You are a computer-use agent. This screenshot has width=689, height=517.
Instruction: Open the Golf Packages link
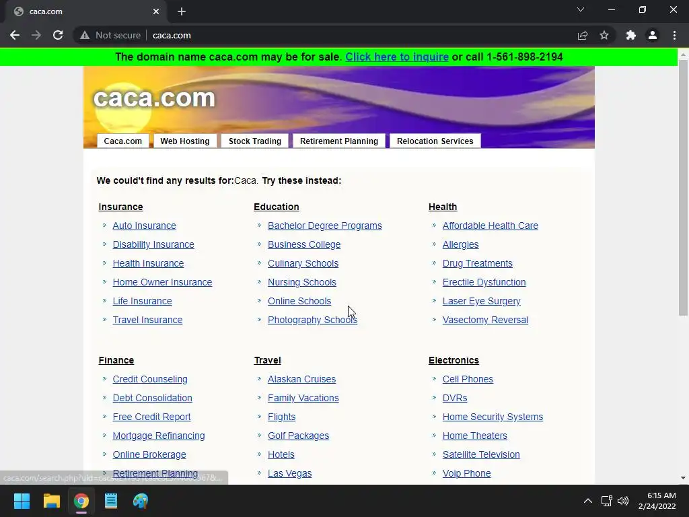(x=298, y=436)
